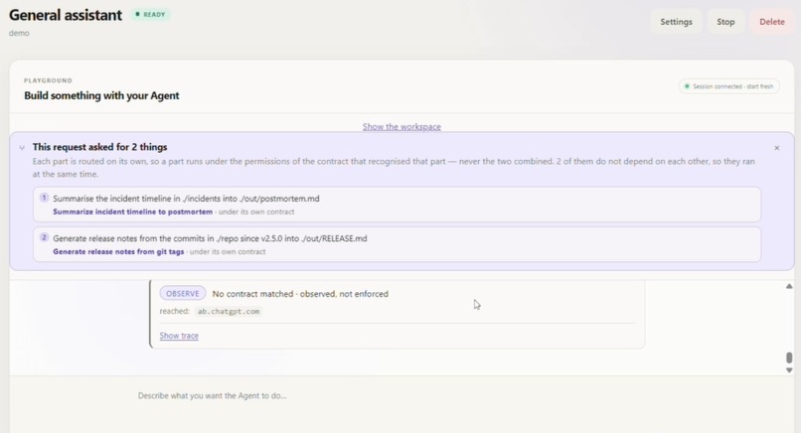Click 'No contract matched · observed, not enforced' text
The width and height of the screenshot is (801, 433).
[x=300, y=294]
